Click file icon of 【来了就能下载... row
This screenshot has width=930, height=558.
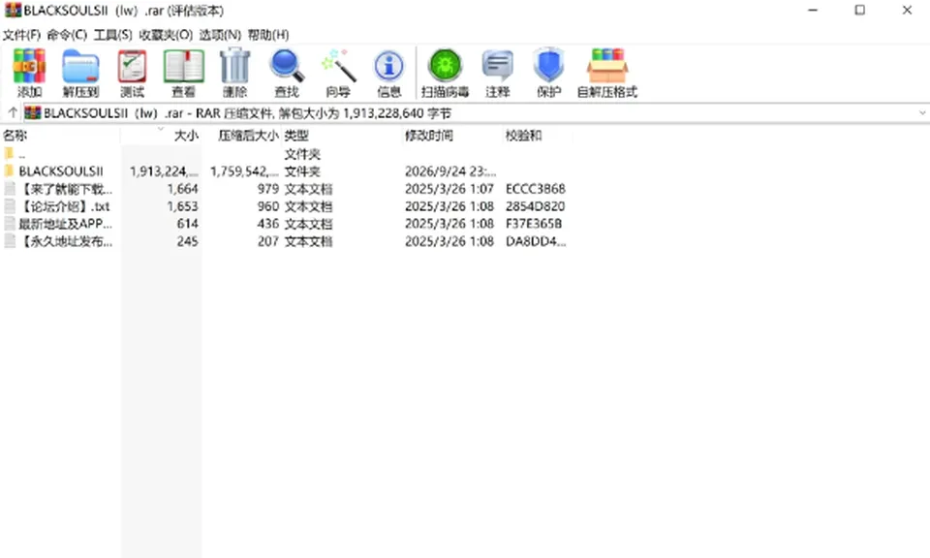click(x=10, y=189)
